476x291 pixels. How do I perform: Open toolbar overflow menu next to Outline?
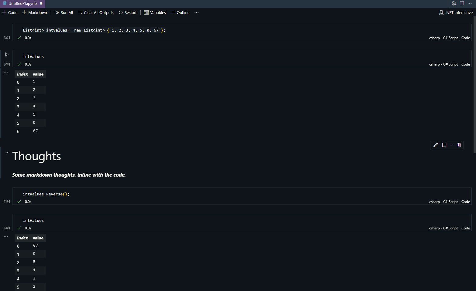pos(196,12)
